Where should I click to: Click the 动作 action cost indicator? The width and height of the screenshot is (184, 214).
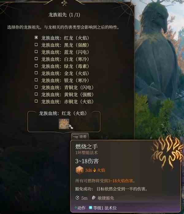coord(80,208)
